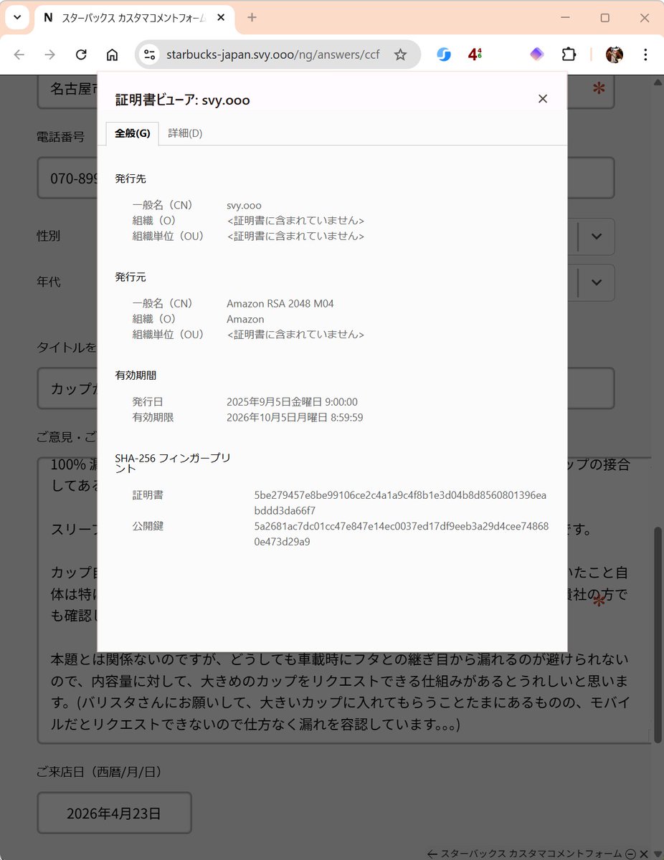Open a new browser tab
The width and height of the screenshot is (664, 860).
[252, 18]
